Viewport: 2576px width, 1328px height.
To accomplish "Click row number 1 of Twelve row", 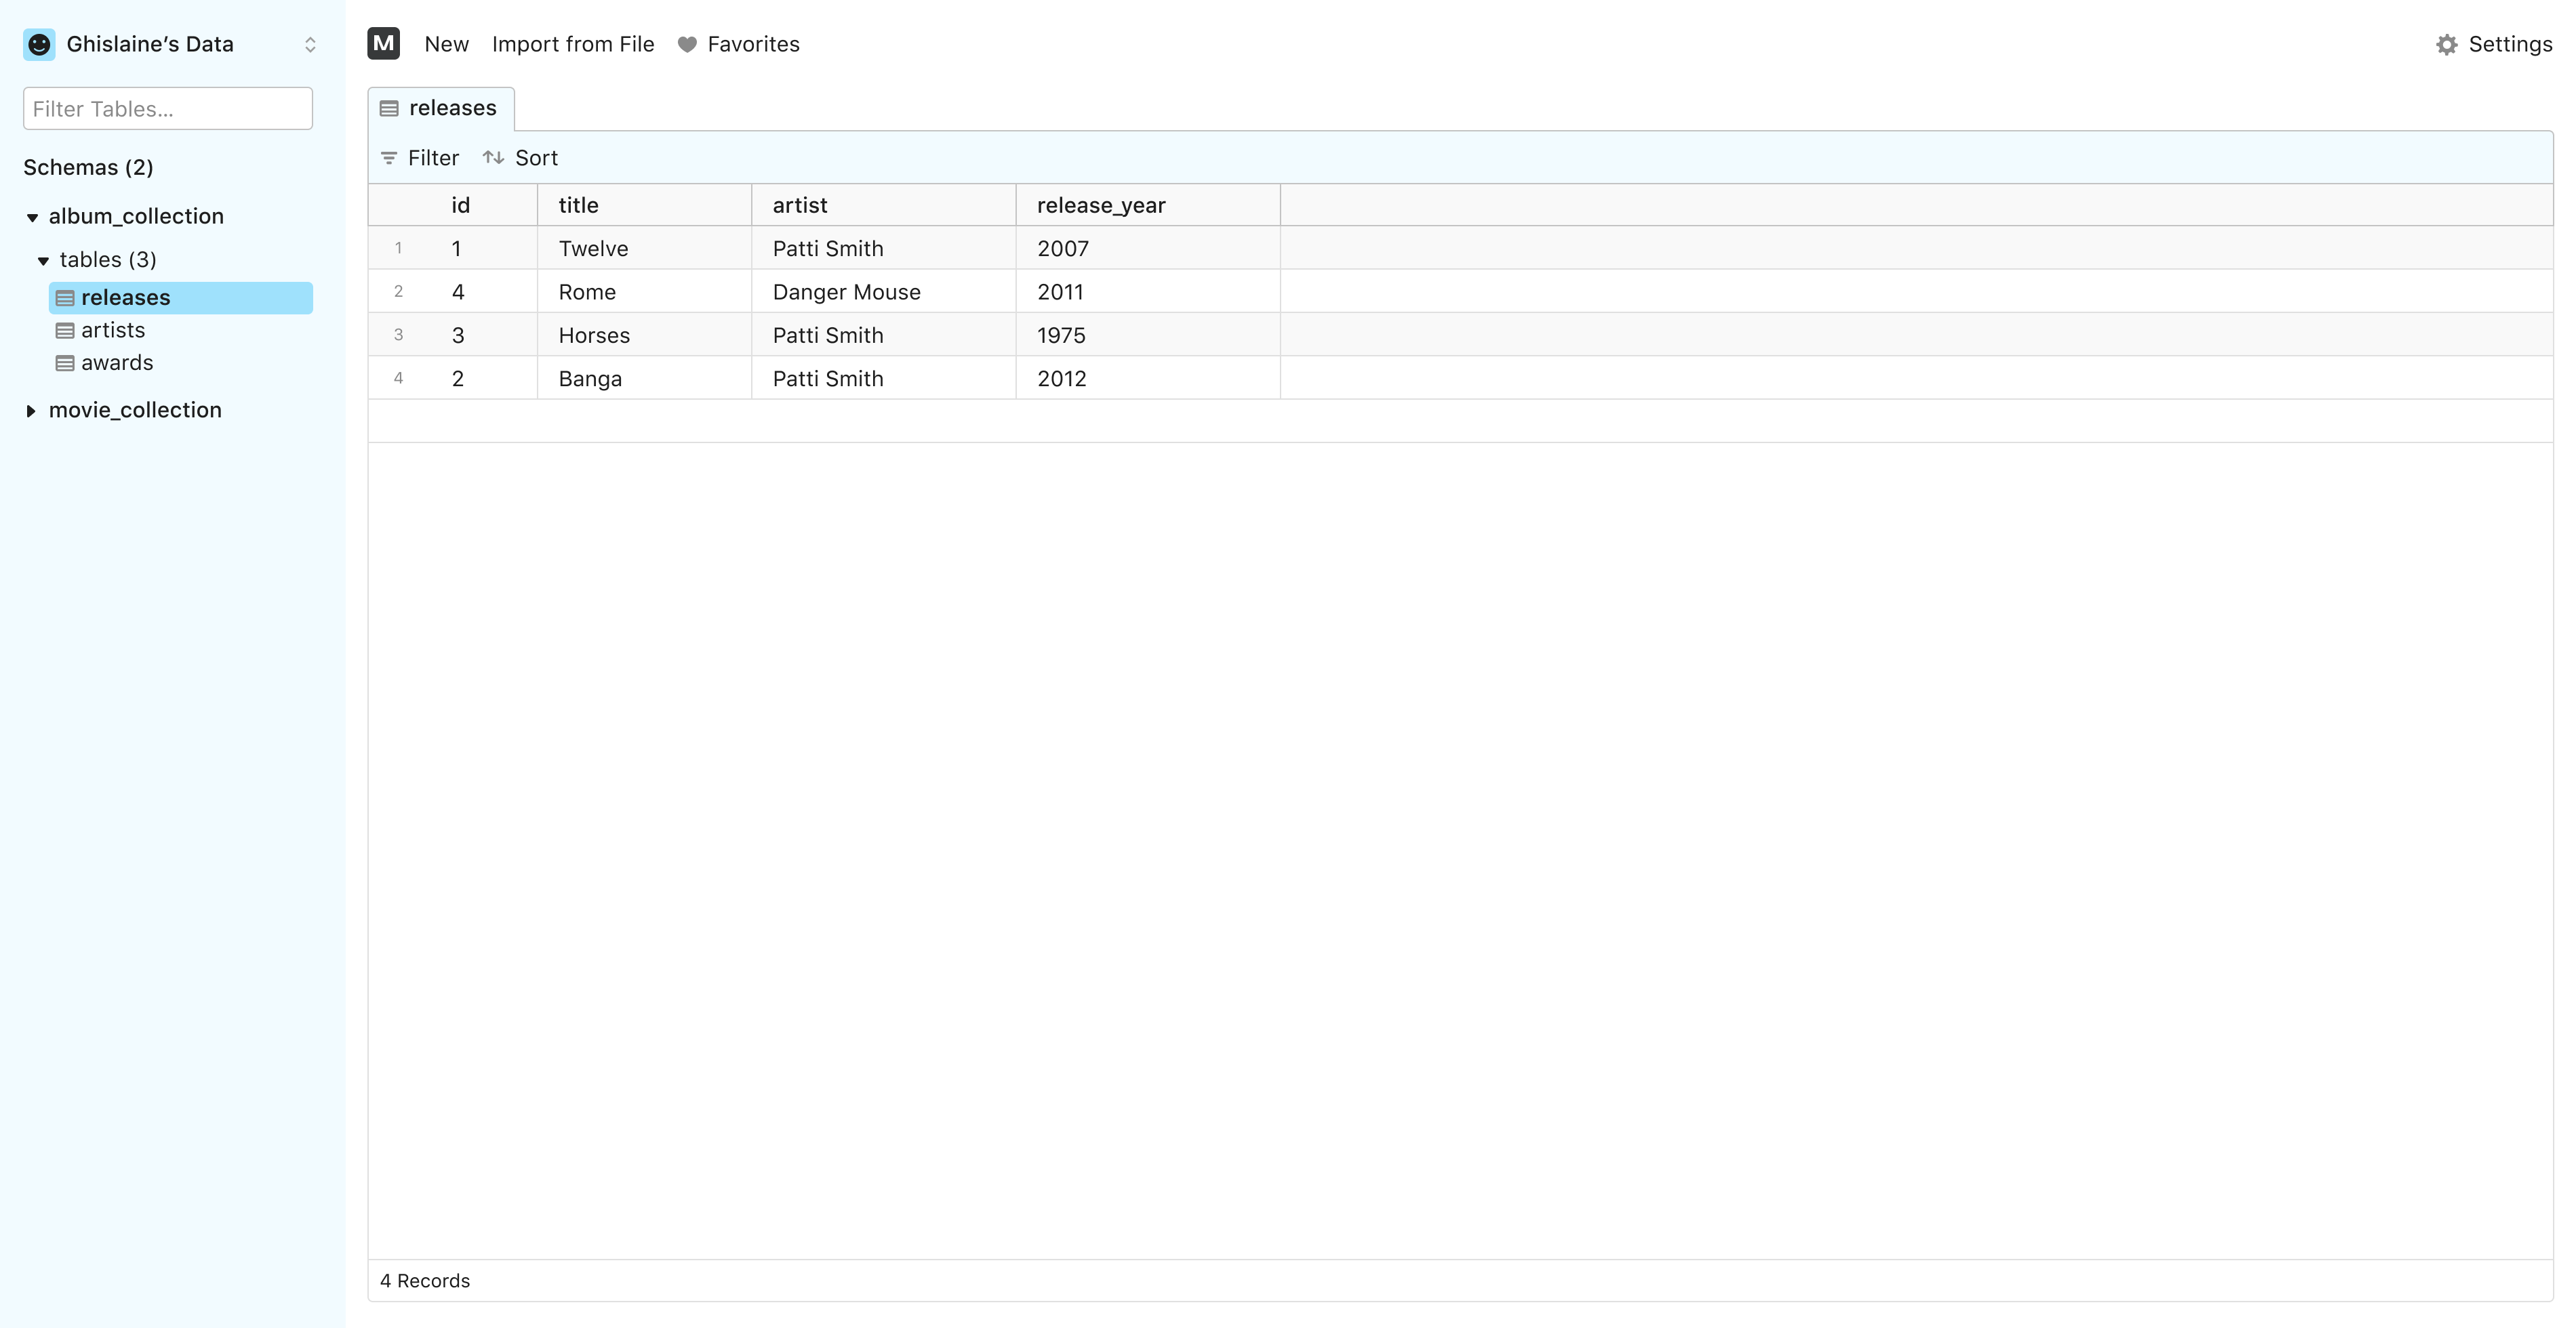I will 398,248.
